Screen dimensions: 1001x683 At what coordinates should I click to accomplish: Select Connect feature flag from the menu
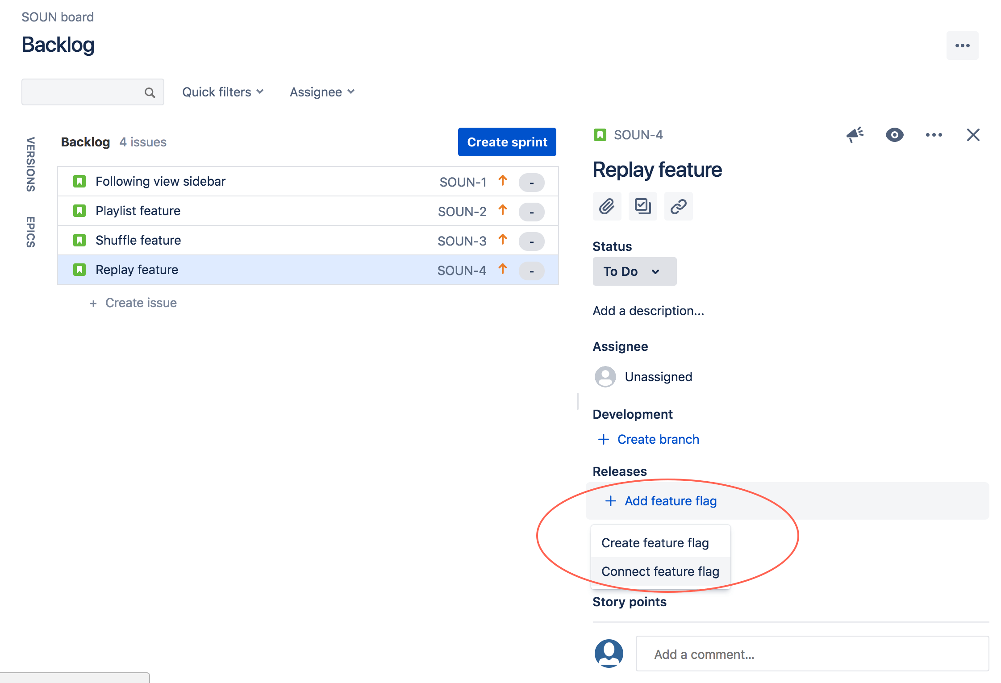coord(660,571)
